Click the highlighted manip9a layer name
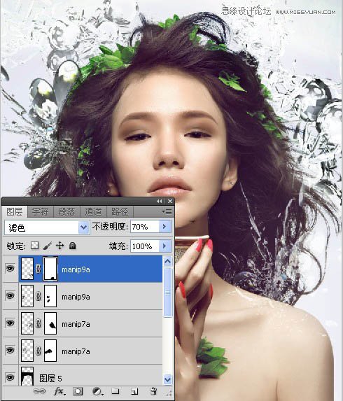 tap(76, 269)
